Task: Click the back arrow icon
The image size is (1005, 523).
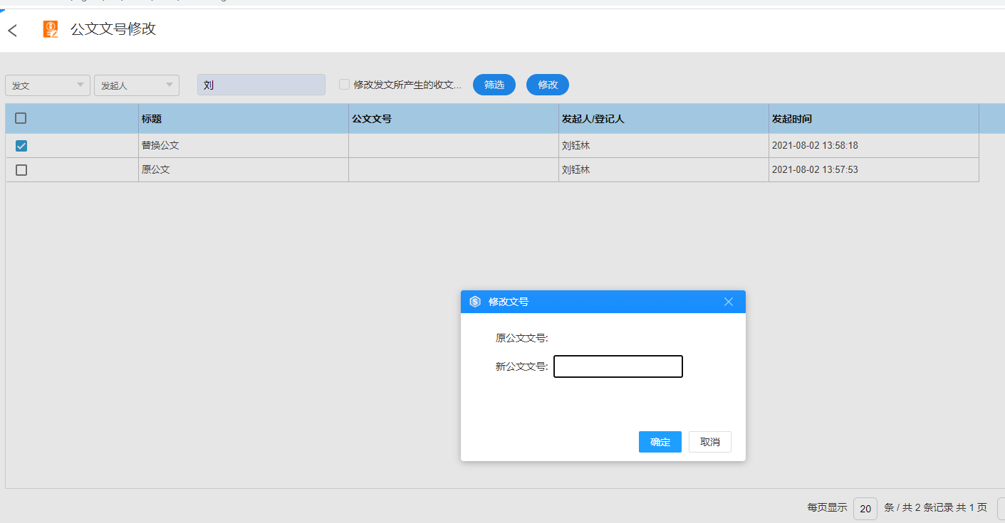Action: (x=12, y=31)
